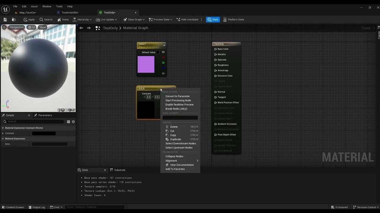Navigate back in graph history

tap(81, 28)
